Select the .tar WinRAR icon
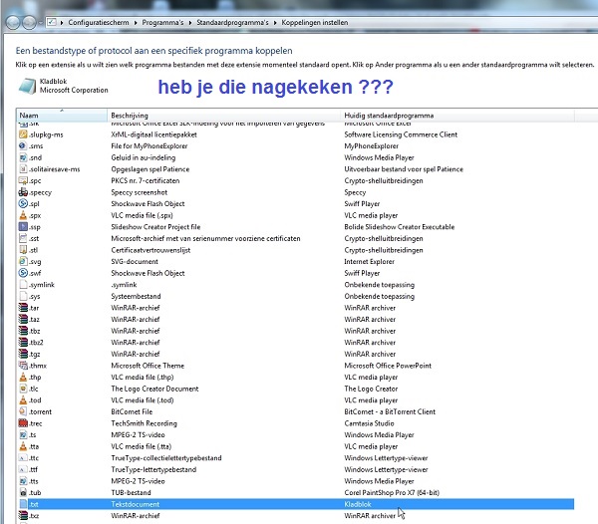598x524 pixels. click(x=23, y=308)
